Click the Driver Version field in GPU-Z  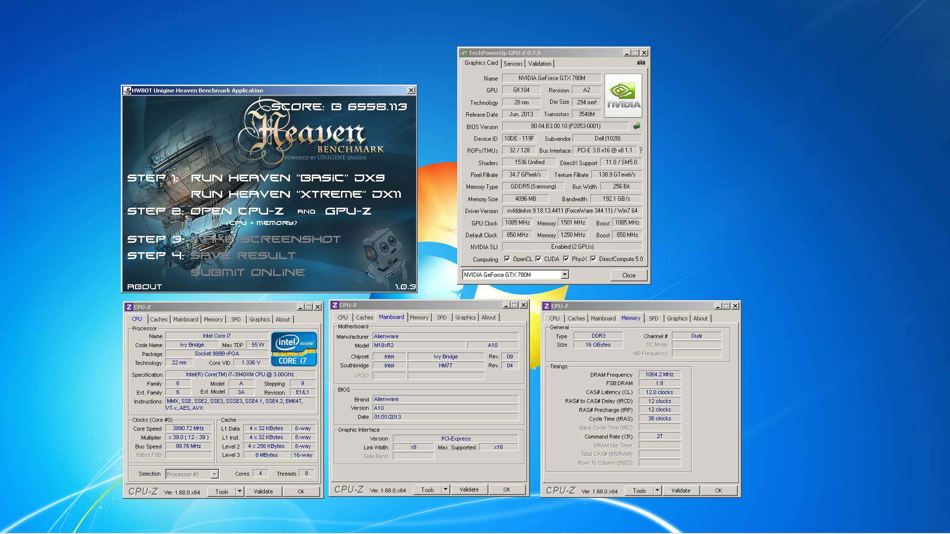(x=572, y=211)
